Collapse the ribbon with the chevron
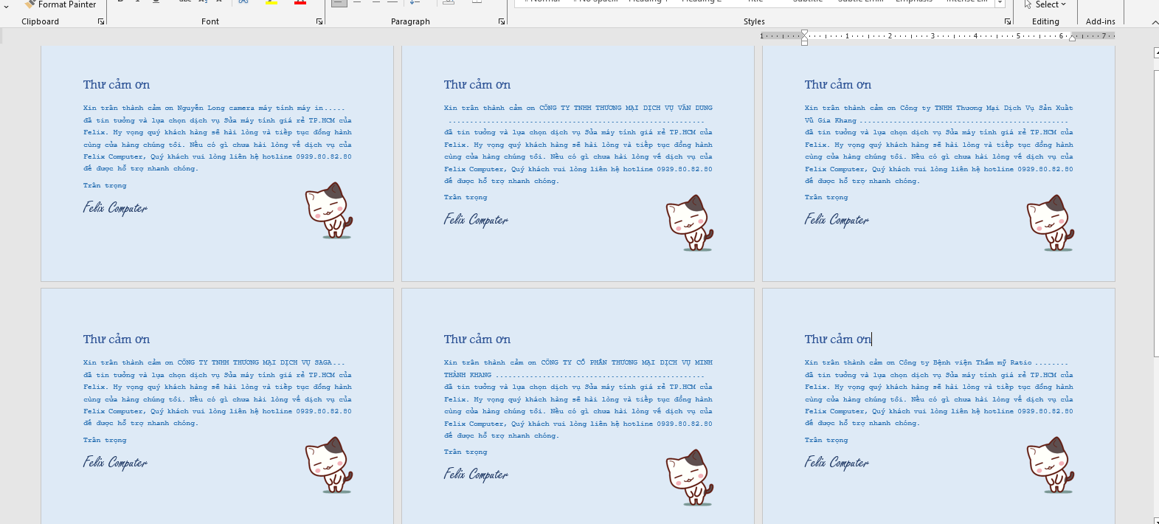Screen dimensions: 1159x524 (1155, 23)
